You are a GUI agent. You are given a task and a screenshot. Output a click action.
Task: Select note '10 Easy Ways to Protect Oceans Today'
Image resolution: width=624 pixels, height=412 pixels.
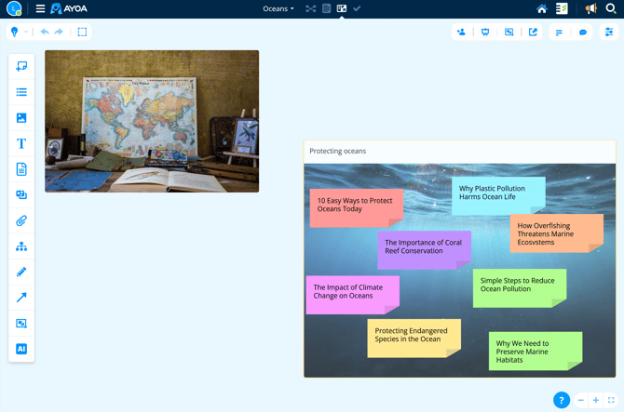coord(357,208)
